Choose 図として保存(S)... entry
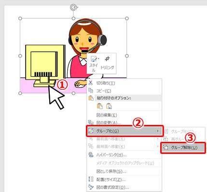This screenshot has height=192, width=207. coord(124,171)
